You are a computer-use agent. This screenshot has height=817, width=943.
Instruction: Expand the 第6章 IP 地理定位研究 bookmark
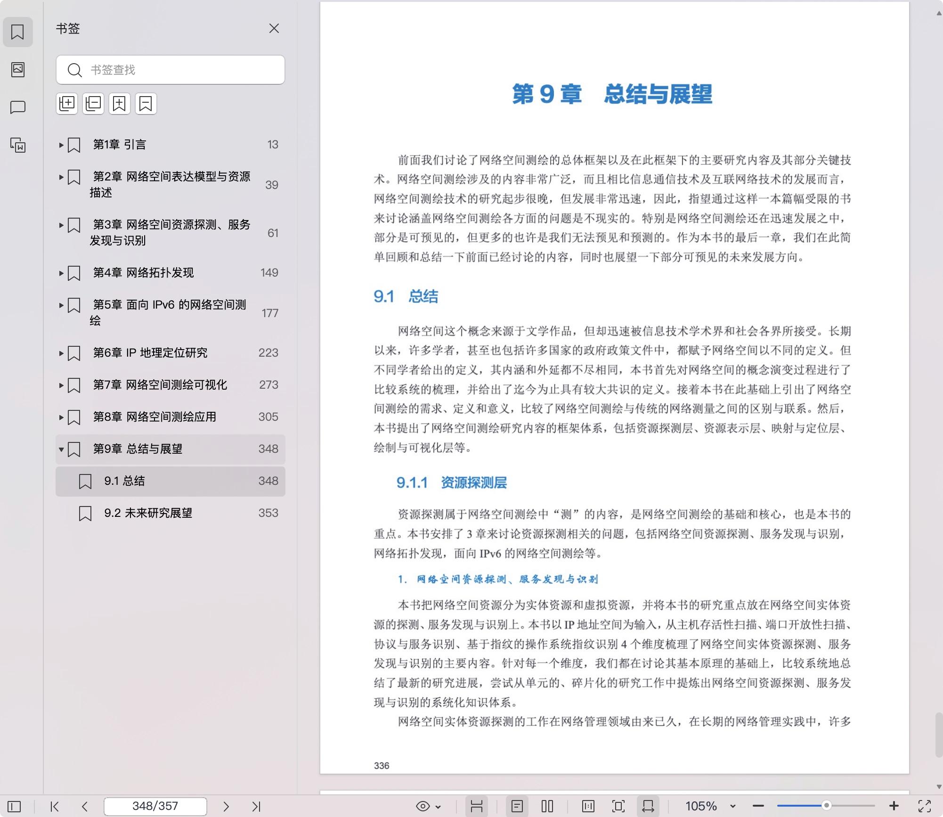tap(61, 353)
